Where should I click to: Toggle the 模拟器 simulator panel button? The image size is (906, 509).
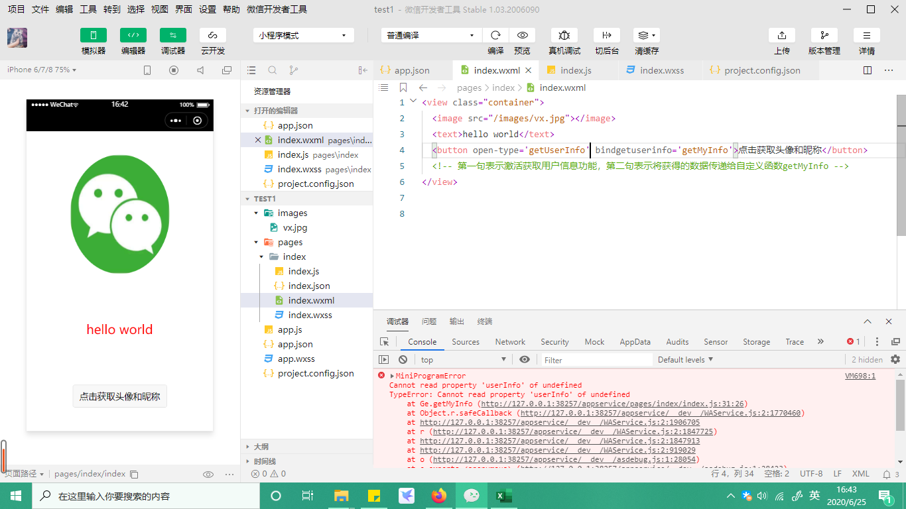click(94, 35)
